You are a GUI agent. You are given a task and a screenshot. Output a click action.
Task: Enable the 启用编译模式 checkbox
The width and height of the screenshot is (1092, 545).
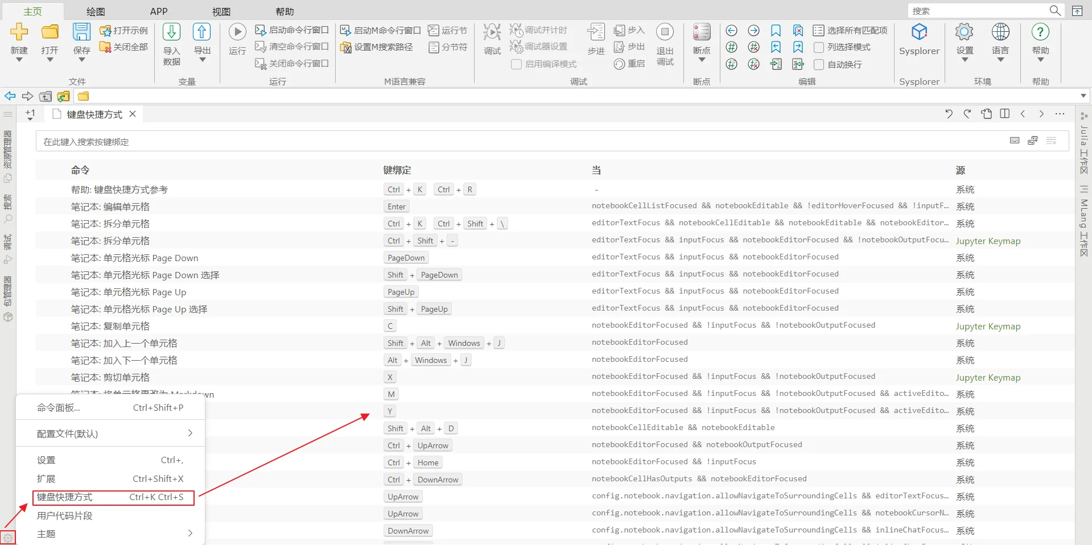[516, 64]
